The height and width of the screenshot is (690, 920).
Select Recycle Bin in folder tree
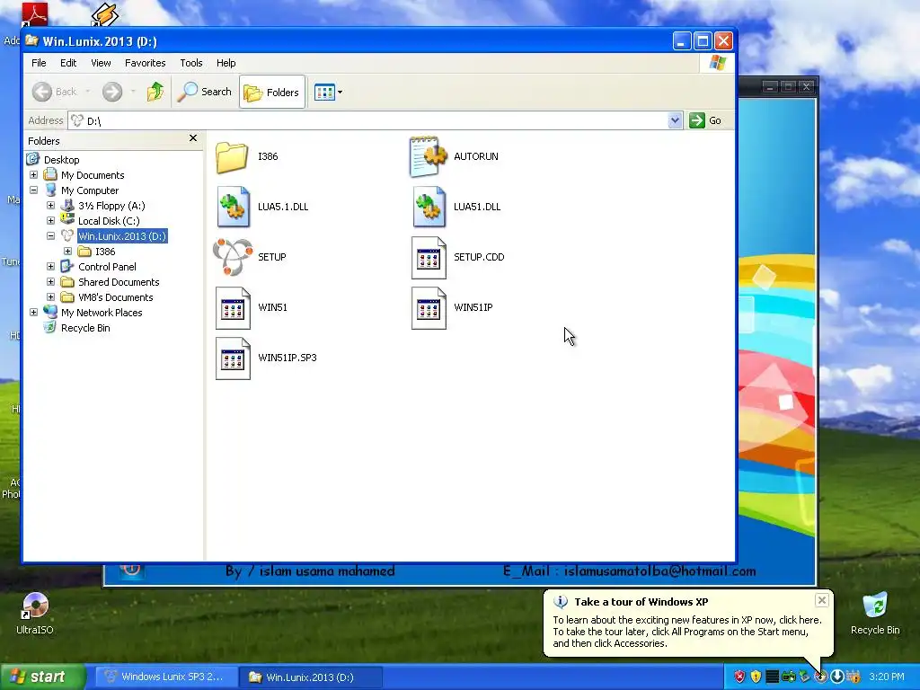(x=85, y=327)
